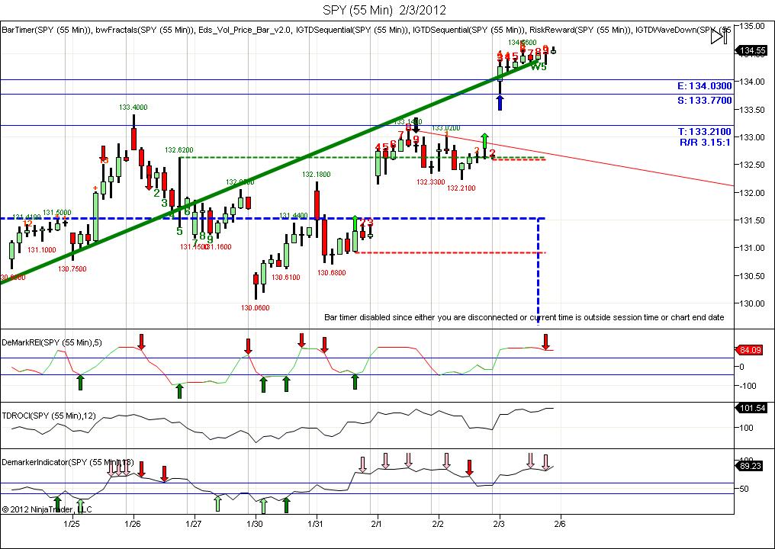Click the DemarkerIndicator panel label
This screenshot has width=775, height=549.
[68, 462]
